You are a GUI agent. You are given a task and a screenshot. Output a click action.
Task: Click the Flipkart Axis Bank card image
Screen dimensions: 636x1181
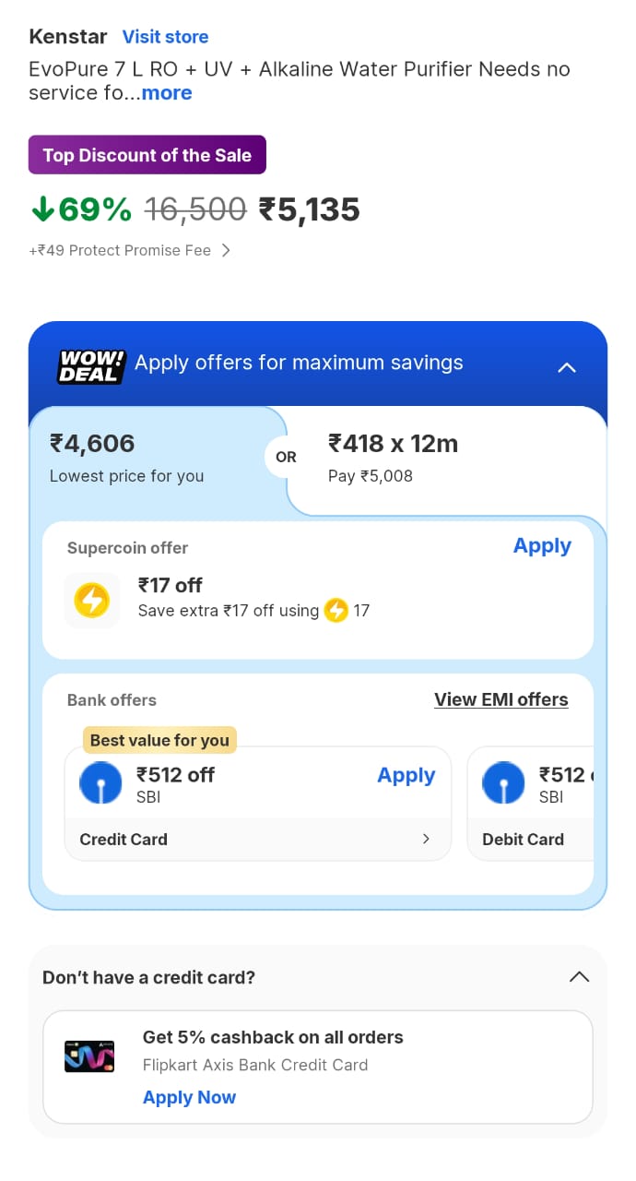point(89,1056)
